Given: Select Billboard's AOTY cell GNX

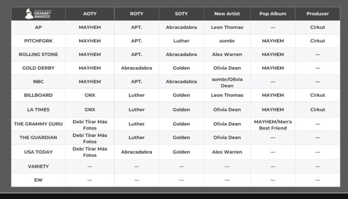Looking at the screenshot, I should click(90, 95).
